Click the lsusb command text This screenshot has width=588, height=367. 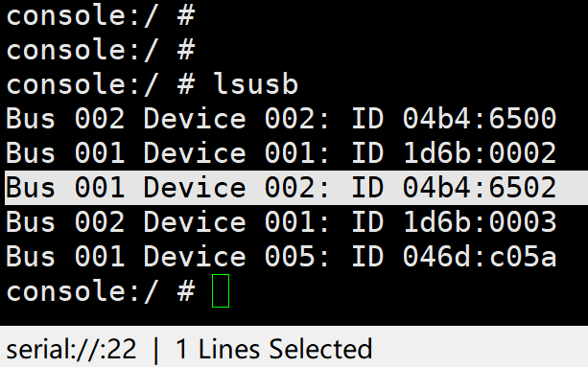256,84
